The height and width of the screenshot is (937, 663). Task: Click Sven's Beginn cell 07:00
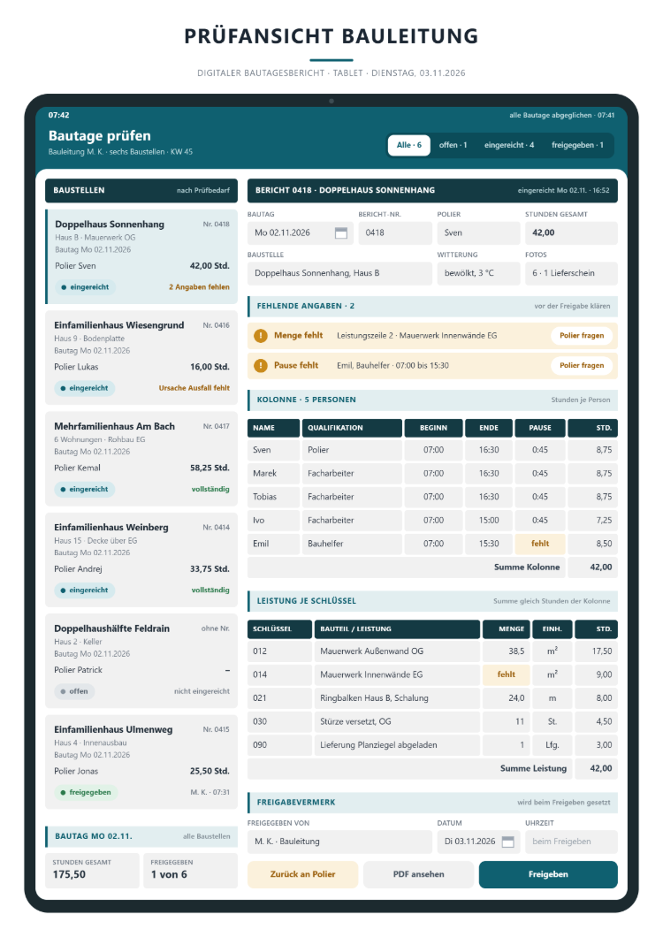pyautogui.click(x=433, y=450)
